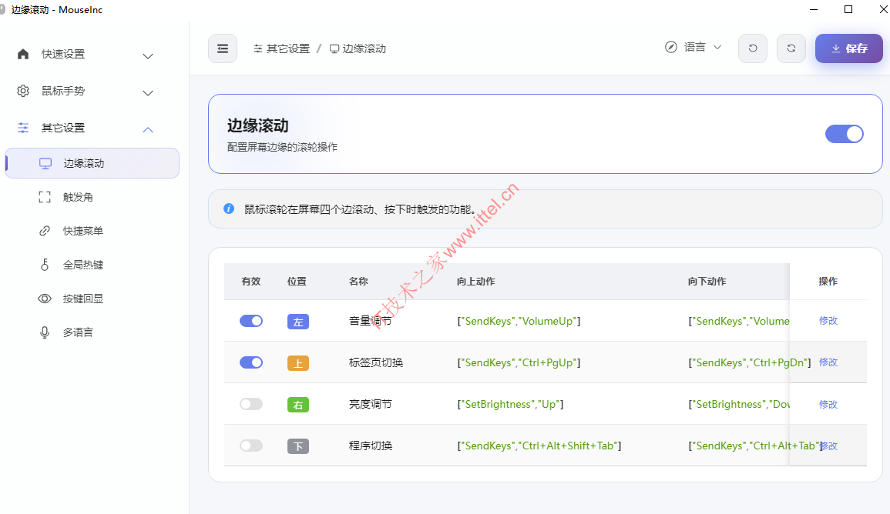The image size is (890, 514).
Task: Click ["SetBrightness","Up"] action cell
Action: 510,404
